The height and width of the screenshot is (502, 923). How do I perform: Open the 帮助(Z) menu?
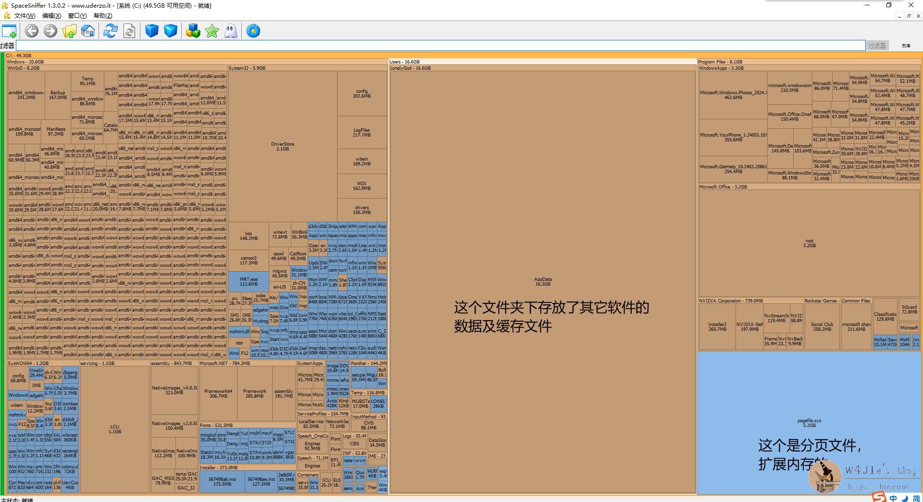coord(103,16)
